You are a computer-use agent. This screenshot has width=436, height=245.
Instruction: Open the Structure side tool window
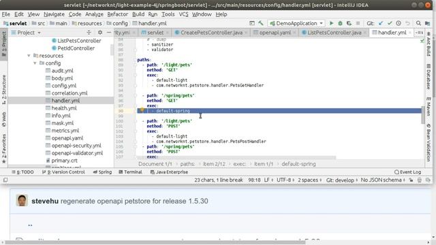pyautogui.click(x=4, y=89)
